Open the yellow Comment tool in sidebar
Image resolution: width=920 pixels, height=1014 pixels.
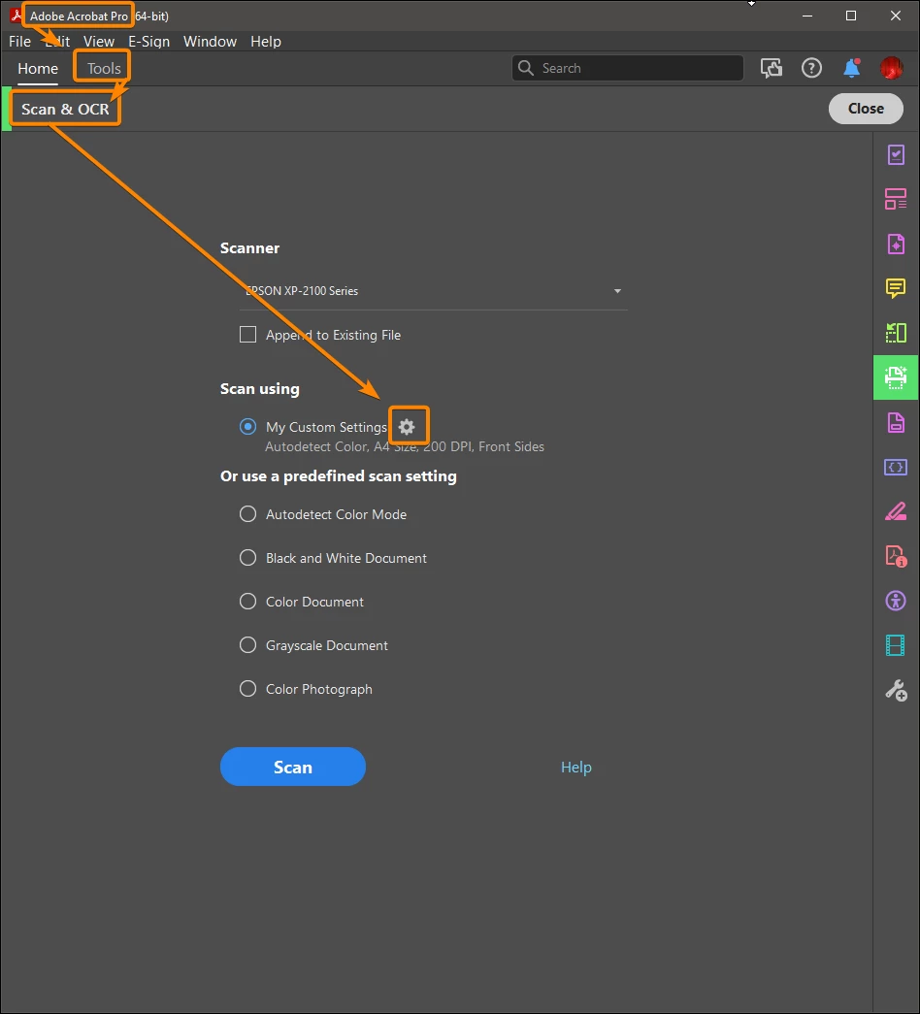point(896,288)
